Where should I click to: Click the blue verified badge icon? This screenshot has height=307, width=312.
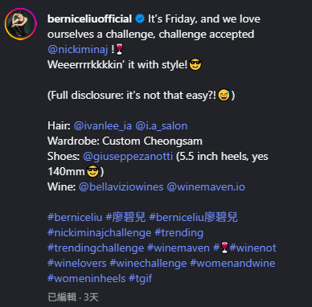click(x=140, y=19)
